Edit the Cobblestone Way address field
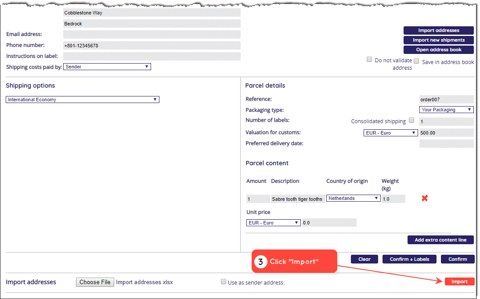This screenshot has height=299, width=480. pyautogui.click(x=152, y=13)
